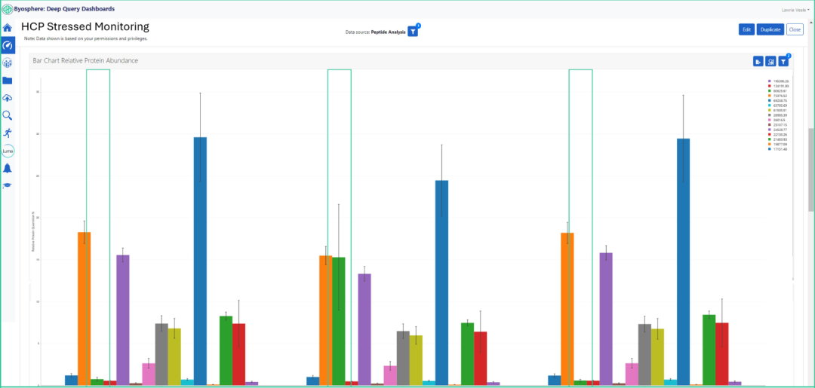
Task: Open the Luma assistant icon
Action: pyautogui.click(x=8, y=150)
